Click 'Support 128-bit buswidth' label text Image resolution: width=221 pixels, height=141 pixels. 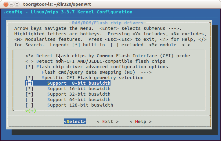(80, 105)
